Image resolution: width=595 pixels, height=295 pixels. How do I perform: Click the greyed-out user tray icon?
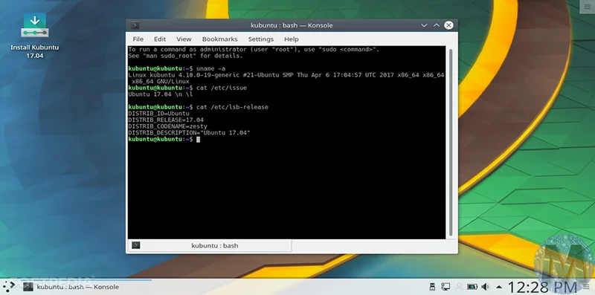[x=459, y=287]
